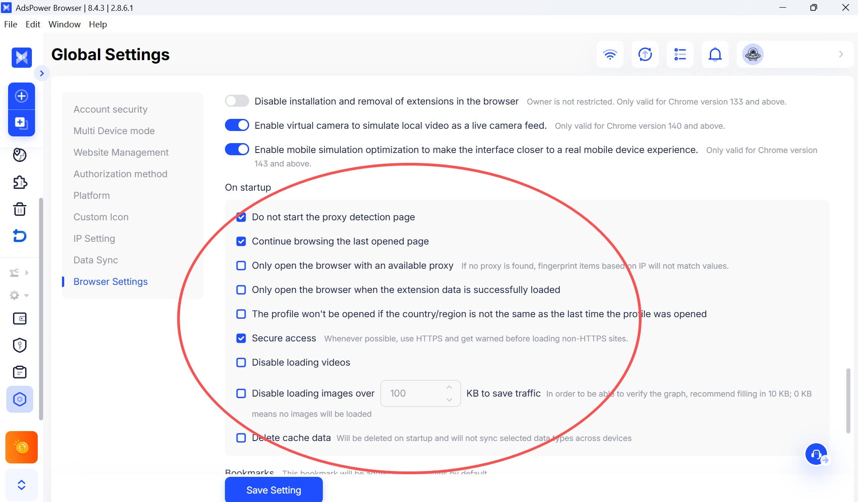Check Disable loading videos
Viewport: 858px width, 502px height.
point(241,362)
